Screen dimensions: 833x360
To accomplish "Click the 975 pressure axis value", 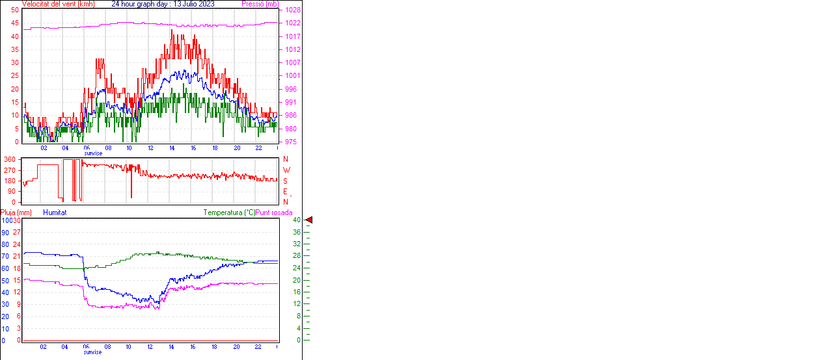I will 291,142.
